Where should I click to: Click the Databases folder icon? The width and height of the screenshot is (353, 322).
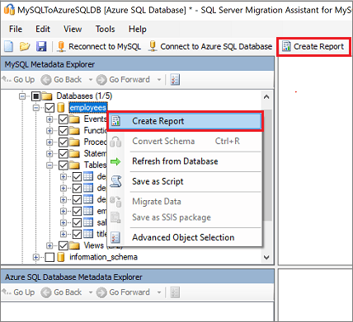[x=47, y=96]
